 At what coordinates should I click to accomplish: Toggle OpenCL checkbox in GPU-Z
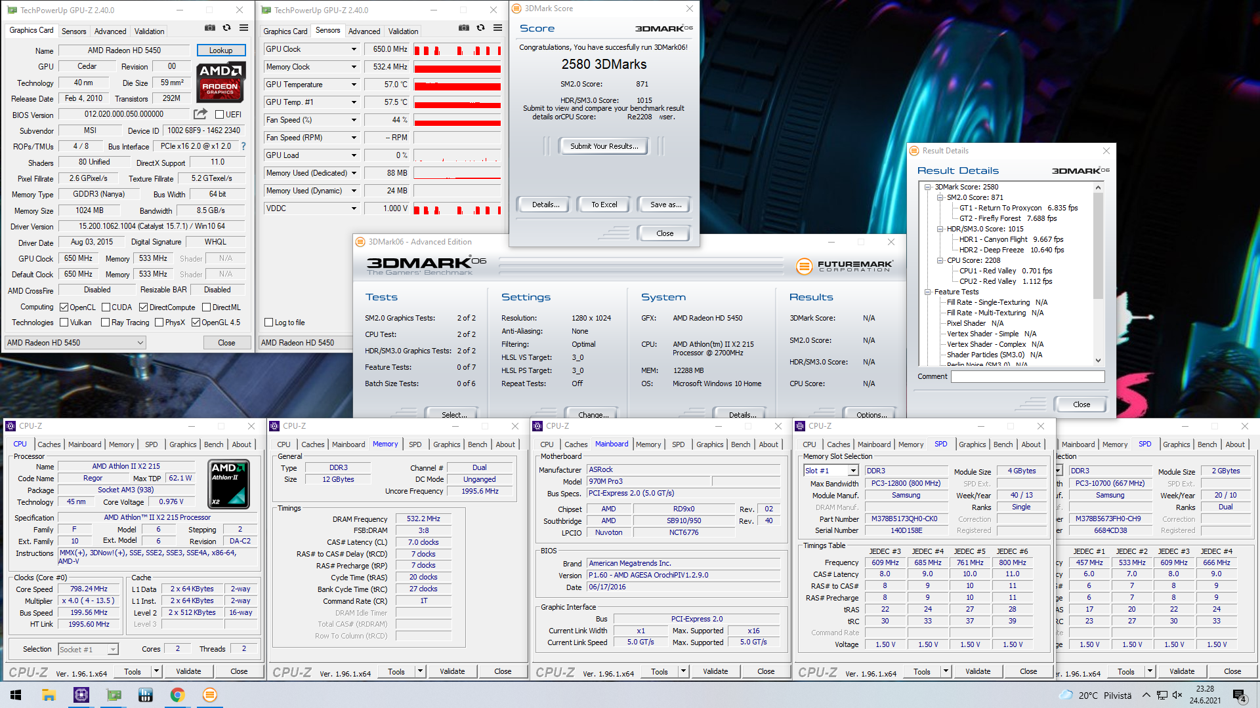64,307
